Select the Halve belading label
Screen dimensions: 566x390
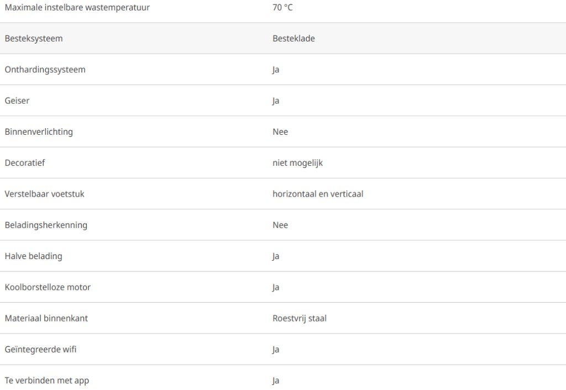(33, 256)
